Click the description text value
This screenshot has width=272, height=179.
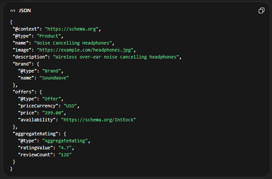[x=116, y=57]
